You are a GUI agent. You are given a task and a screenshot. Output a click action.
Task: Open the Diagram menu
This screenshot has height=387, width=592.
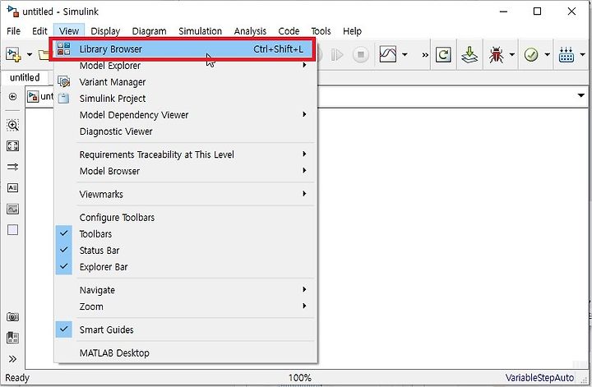pyautogui.click(x=149, y=31)
